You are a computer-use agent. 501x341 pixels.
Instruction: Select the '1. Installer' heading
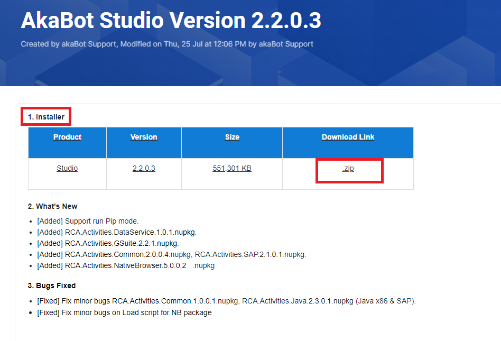pyautogui.click(x=46, y=117)
